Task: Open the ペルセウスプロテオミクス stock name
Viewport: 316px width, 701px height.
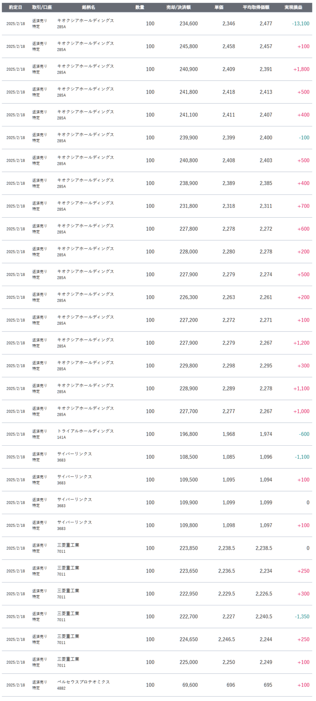Action: 83,682
